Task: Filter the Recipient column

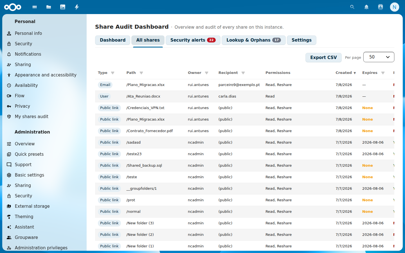Action: pos(243,73)
